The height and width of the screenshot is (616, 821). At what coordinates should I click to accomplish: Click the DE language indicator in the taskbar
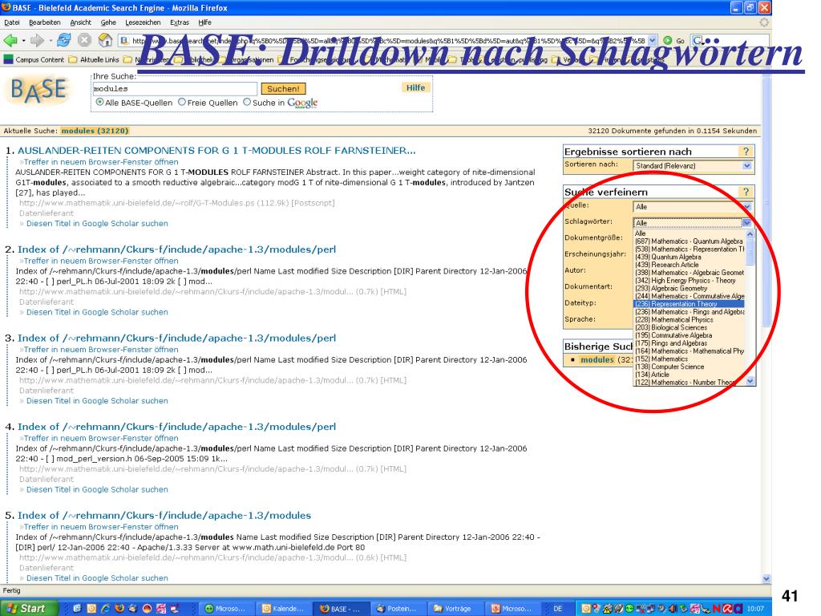[x=558, y=608]
